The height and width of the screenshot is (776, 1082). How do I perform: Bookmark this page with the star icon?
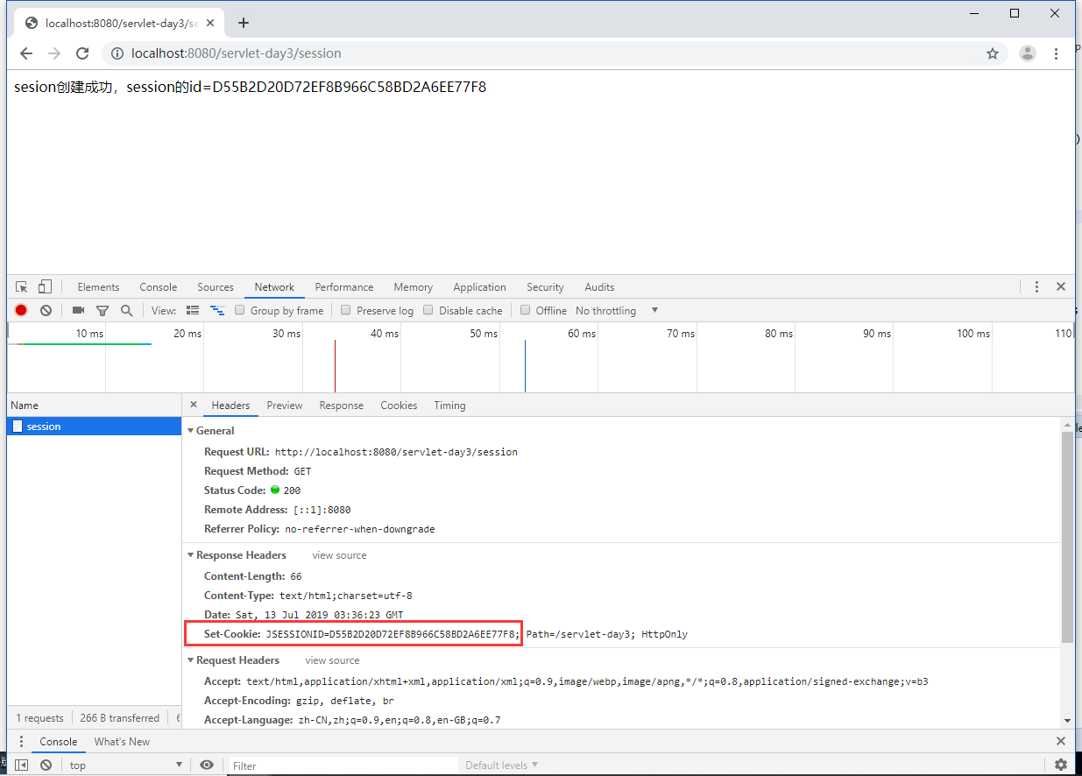coord(993,53)
